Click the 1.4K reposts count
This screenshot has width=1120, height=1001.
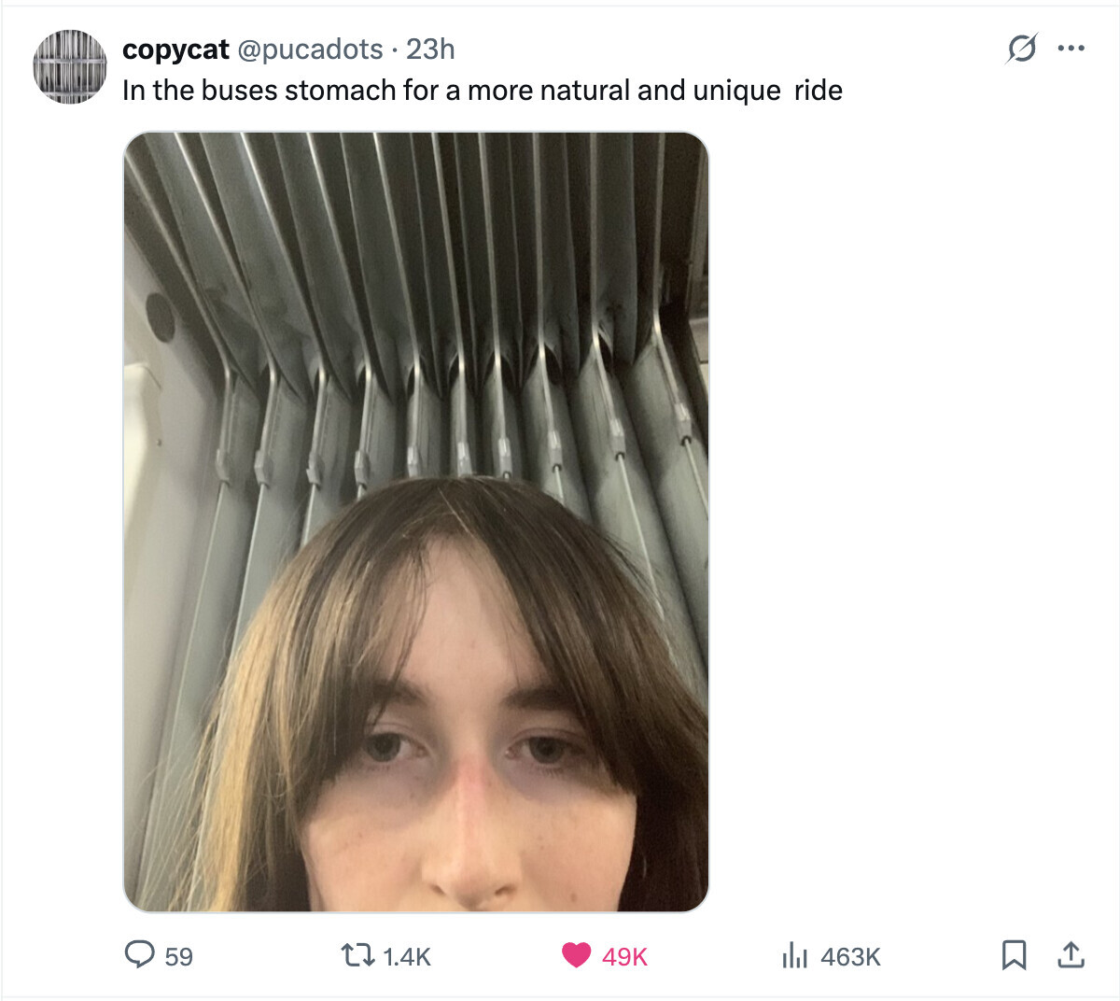[407, 956]
